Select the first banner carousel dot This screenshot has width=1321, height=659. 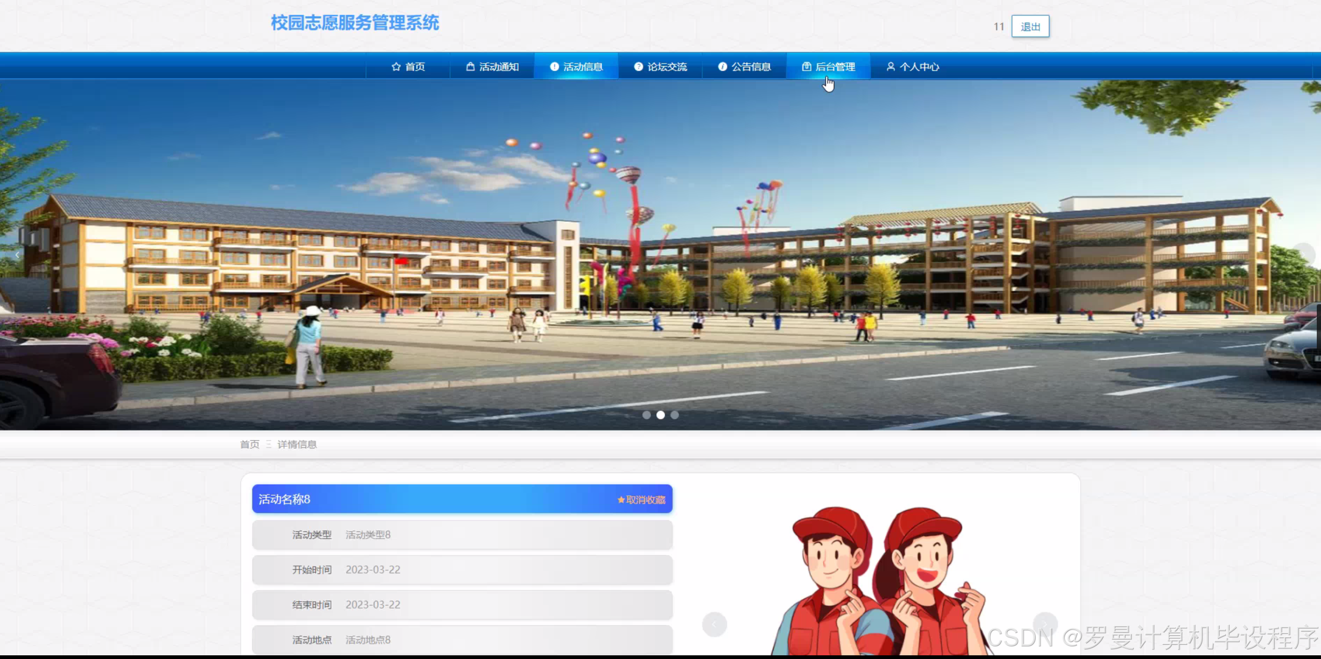click(x=646, y=415)
